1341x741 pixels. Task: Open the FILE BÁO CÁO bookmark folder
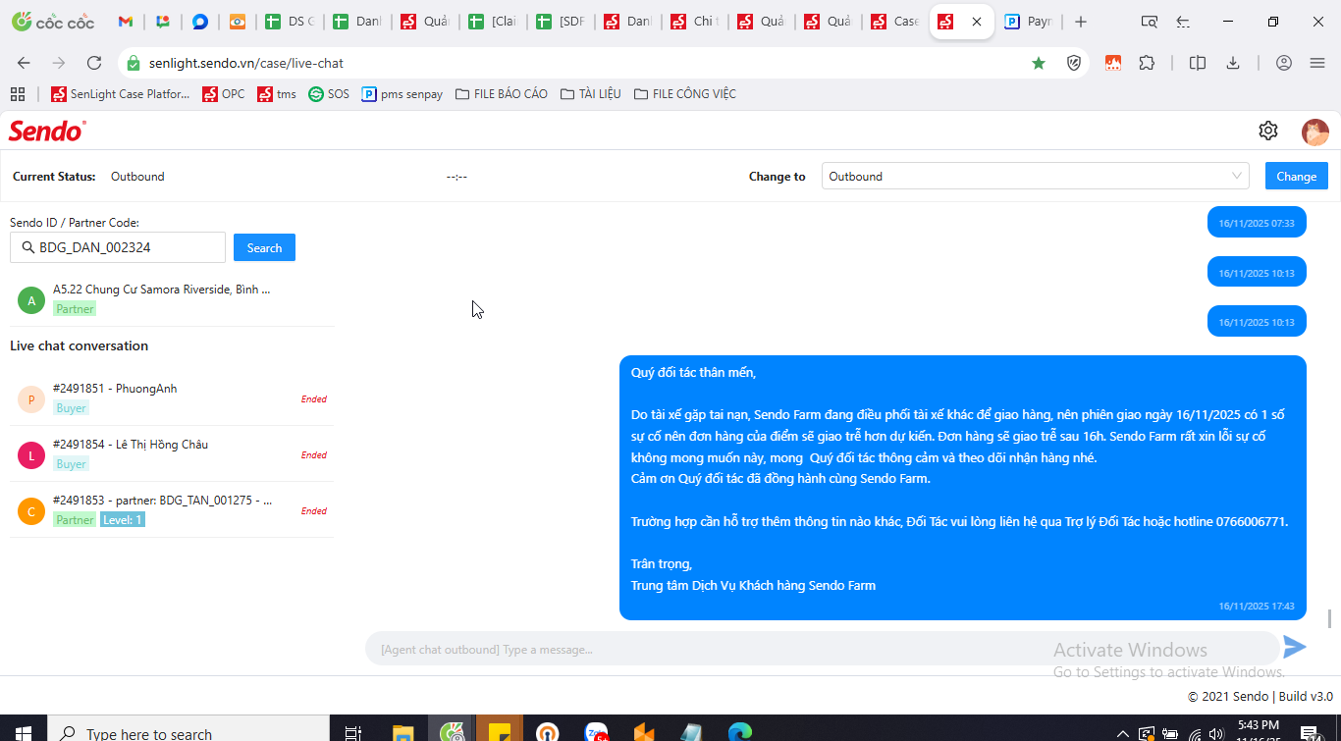click(x=502, y=94)
